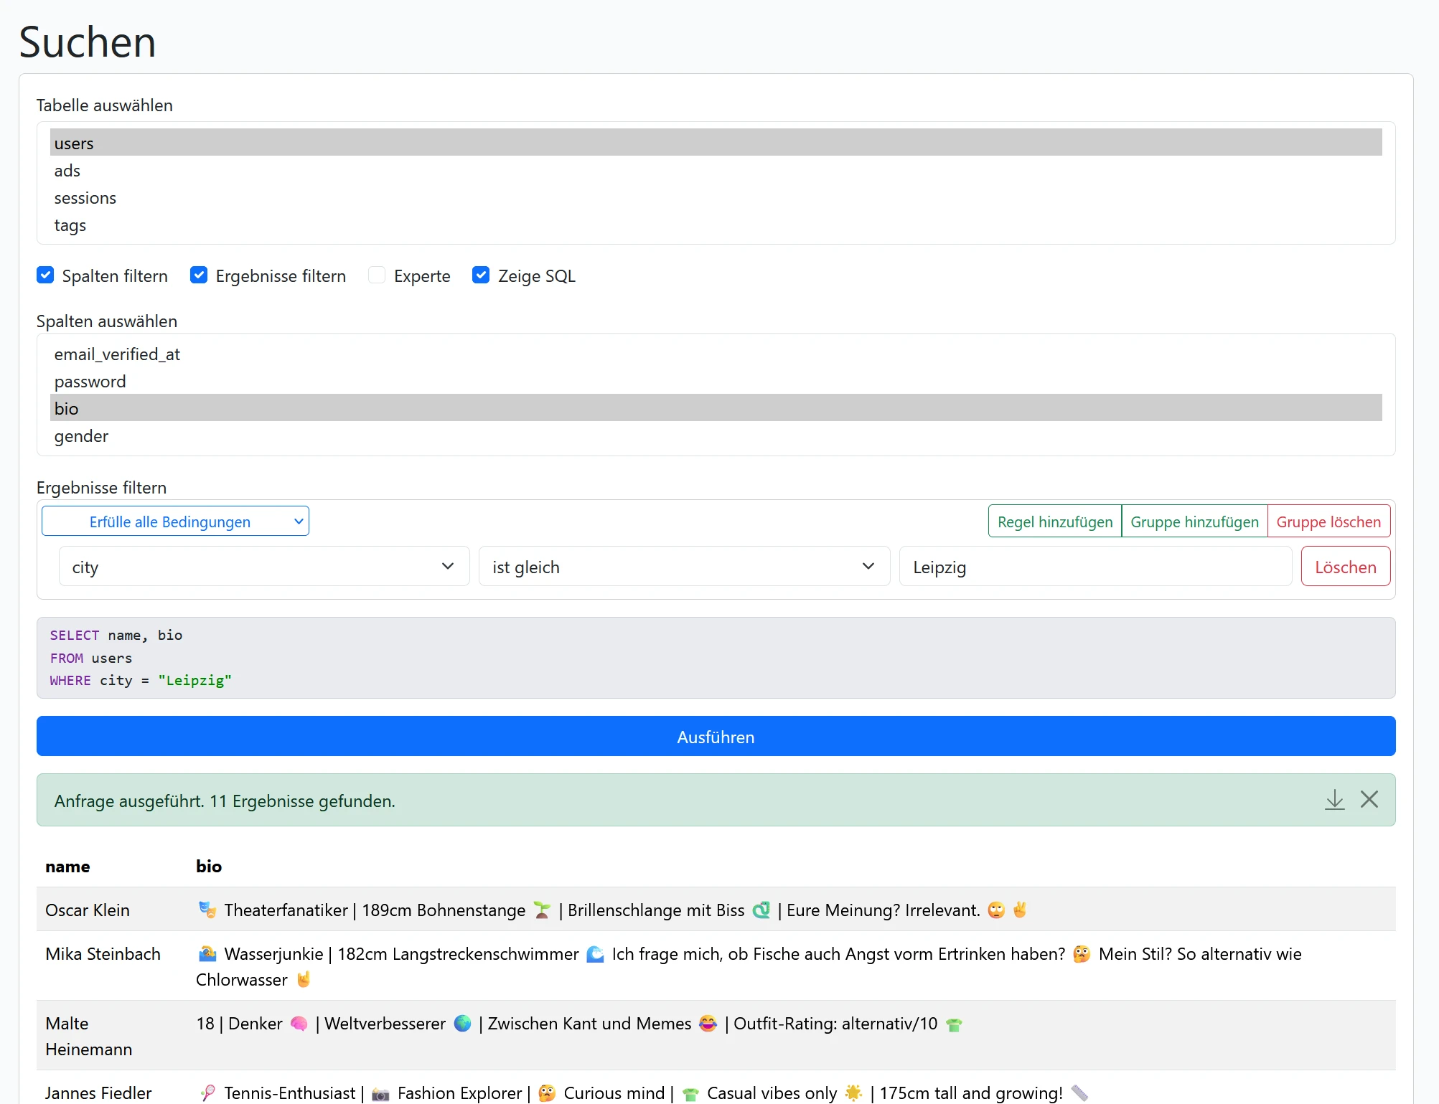Toggle the Spalten filtern checkbox
Image resolution: width=1439 pixels, height=1104 pixels.
tap(45, 275)
